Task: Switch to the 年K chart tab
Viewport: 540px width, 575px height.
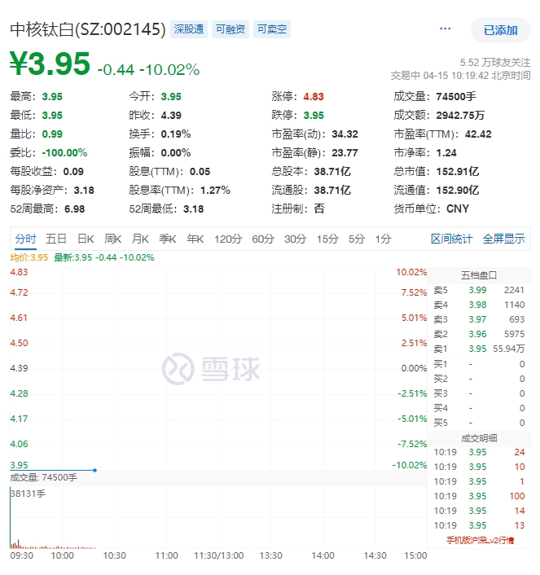Action: tap(195, 239)
